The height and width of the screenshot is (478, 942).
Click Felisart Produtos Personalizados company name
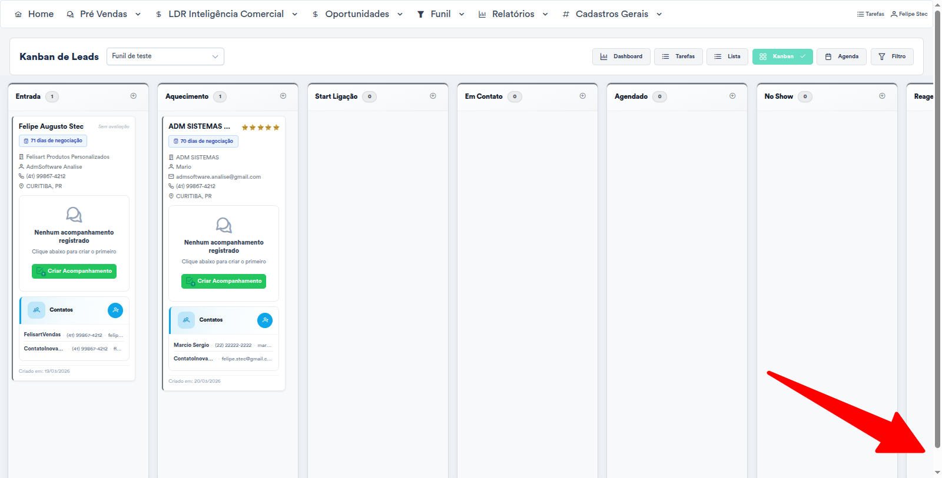coord(68,157)
